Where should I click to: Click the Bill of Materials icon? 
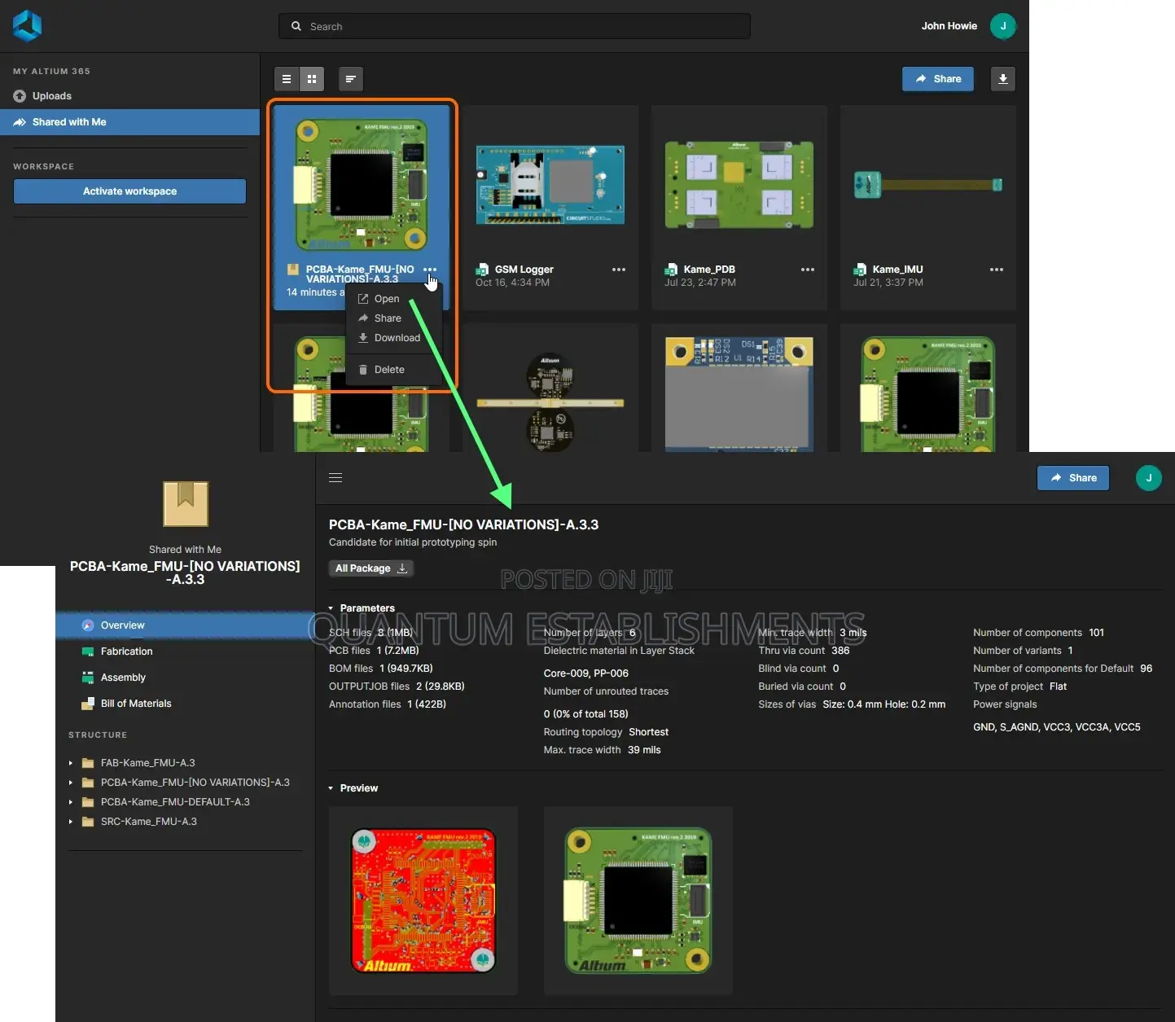[88, 704]
